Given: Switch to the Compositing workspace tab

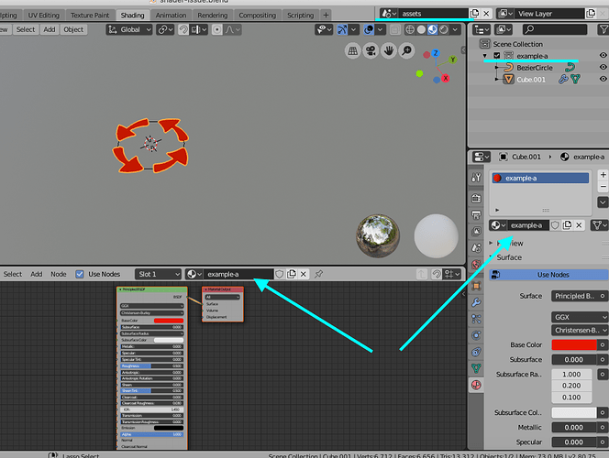Looking at the screenshot, I should pos(257,16).
